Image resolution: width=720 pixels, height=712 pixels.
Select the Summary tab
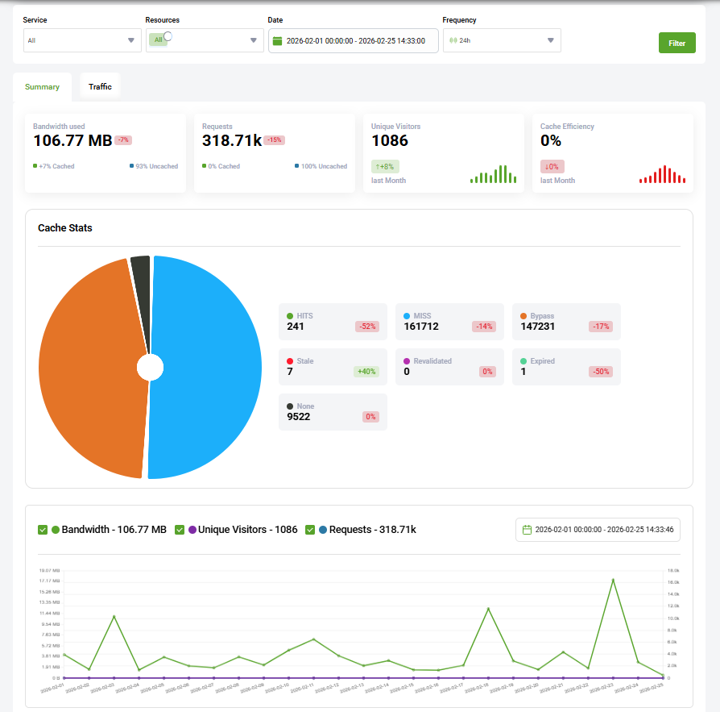tap(42, 86)
